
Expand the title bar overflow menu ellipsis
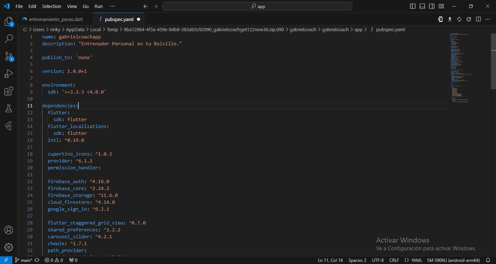113,6
